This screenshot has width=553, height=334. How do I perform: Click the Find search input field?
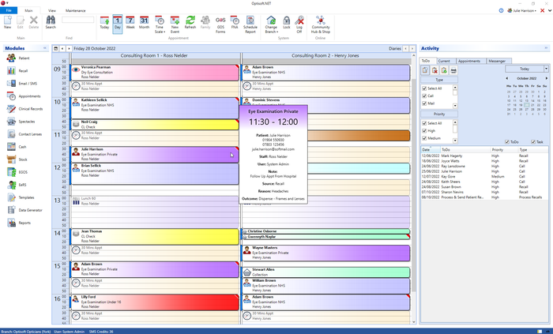coord(78,20)
